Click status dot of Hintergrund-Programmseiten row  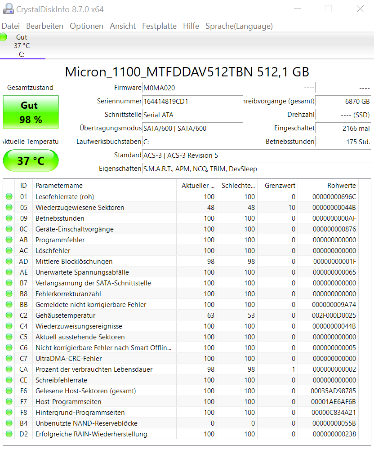(9, 412)
